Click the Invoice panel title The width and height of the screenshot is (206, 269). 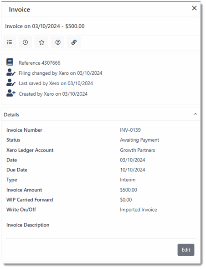tap(20, 10)
